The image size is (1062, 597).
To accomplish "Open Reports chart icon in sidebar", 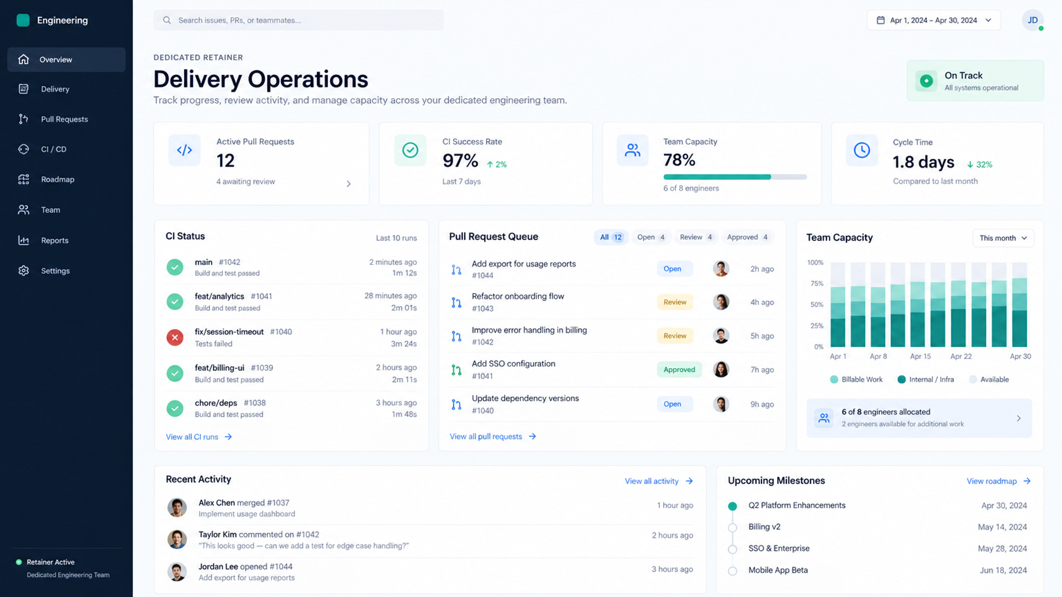I will pos(24,240).
